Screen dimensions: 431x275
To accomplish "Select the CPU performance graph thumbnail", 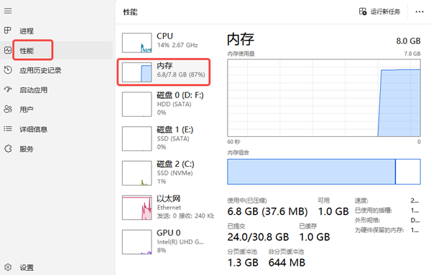I will coord(136,43).
